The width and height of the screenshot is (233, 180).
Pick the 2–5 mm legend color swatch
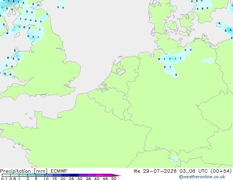click(x=32, y=175)
